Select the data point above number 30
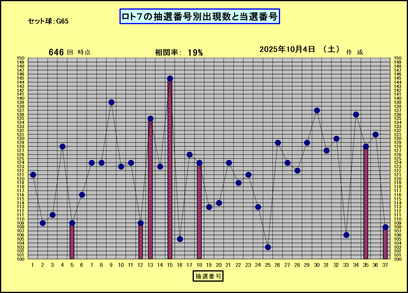This screenshot has height=293, width=408. [317, 111]
